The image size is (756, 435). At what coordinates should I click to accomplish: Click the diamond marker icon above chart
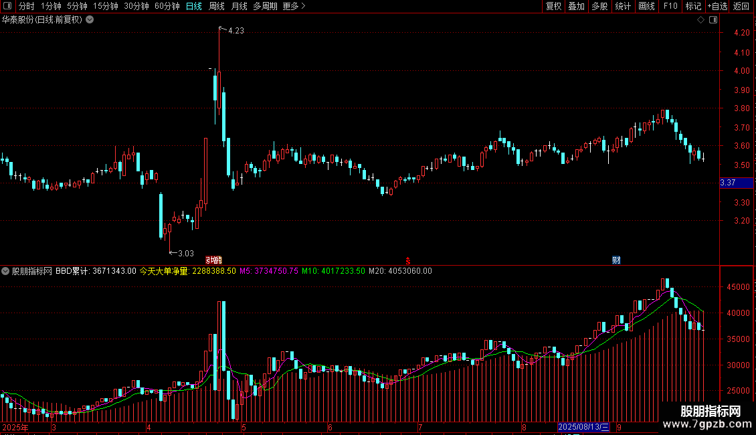click(x=700, y=20)
